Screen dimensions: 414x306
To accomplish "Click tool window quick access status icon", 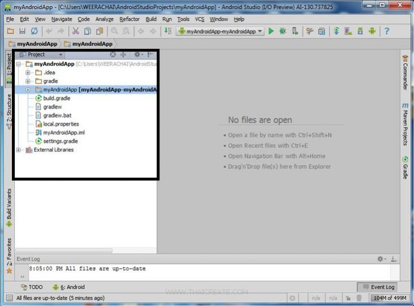I will [x=10, y=298].
